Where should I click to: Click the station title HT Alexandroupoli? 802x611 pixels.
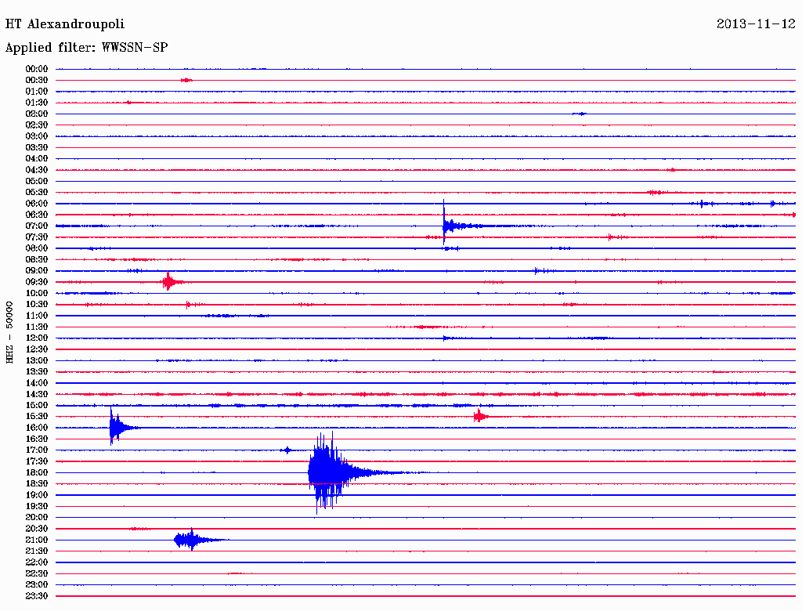[64, 24]
